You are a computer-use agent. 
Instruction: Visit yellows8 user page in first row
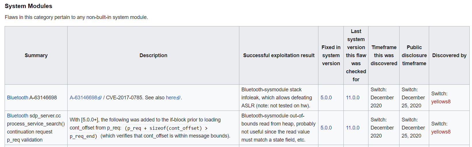point(441,102)
